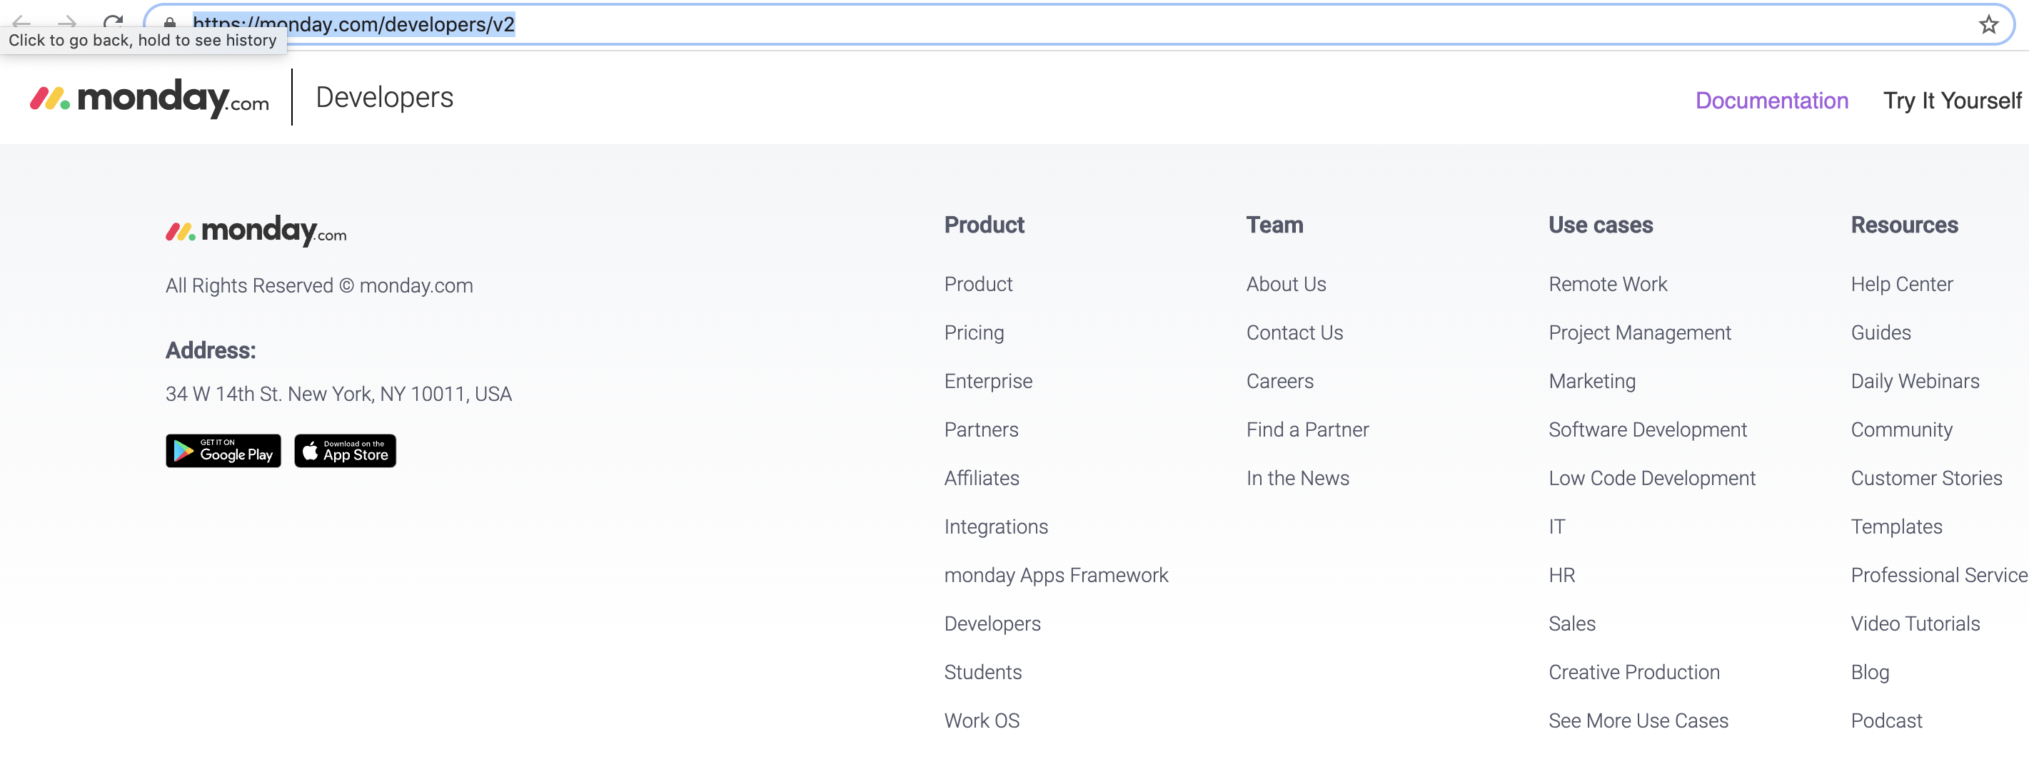Open the App Store badge
Image resolution: width=2029 pixels, height=779 pixels.
coord(345,451)
